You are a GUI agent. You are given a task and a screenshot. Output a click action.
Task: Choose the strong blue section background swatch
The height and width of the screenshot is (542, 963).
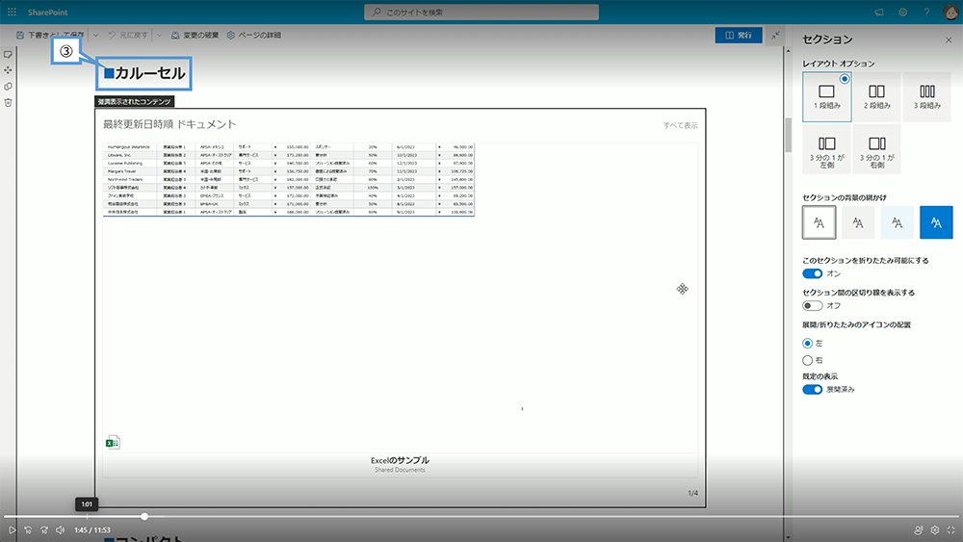click(x=936, y=222)
